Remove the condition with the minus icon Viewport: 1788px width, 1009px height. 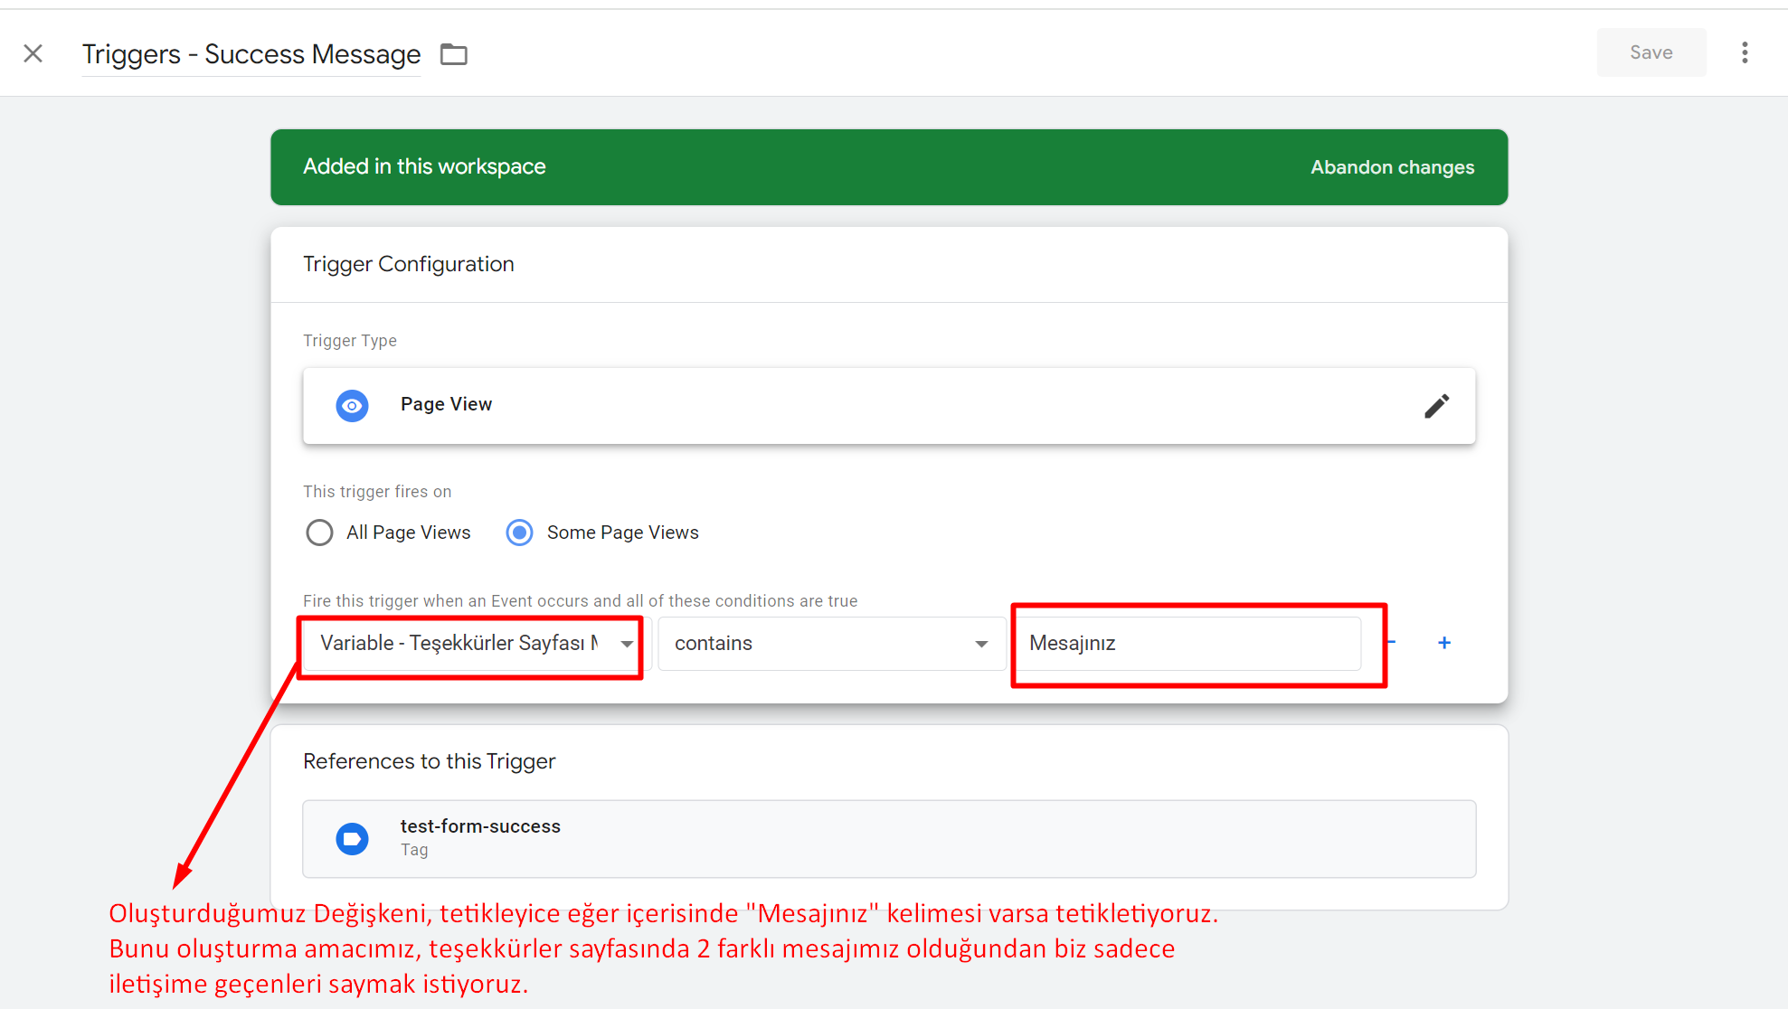tap(1392, 643)
